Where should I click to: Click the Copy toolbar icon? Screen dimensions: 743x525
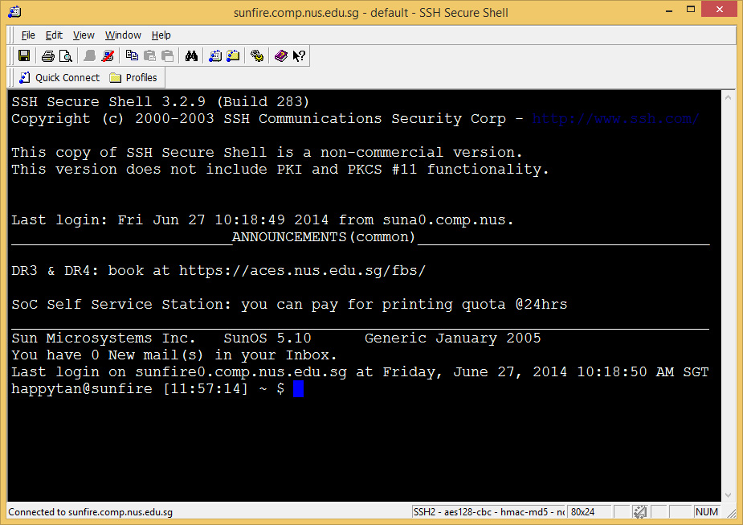point(132,56)
